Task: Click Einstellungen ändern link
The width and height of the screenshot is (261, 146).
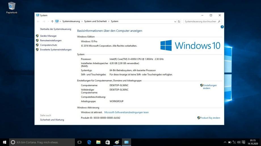Action: [210, 87]
